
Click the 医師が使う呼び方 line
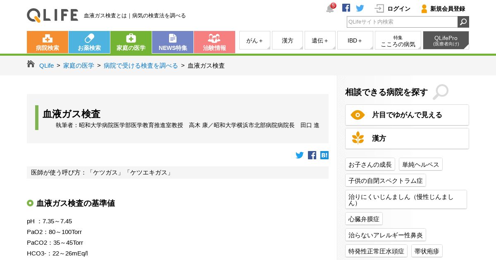click(x=178, y=173)
